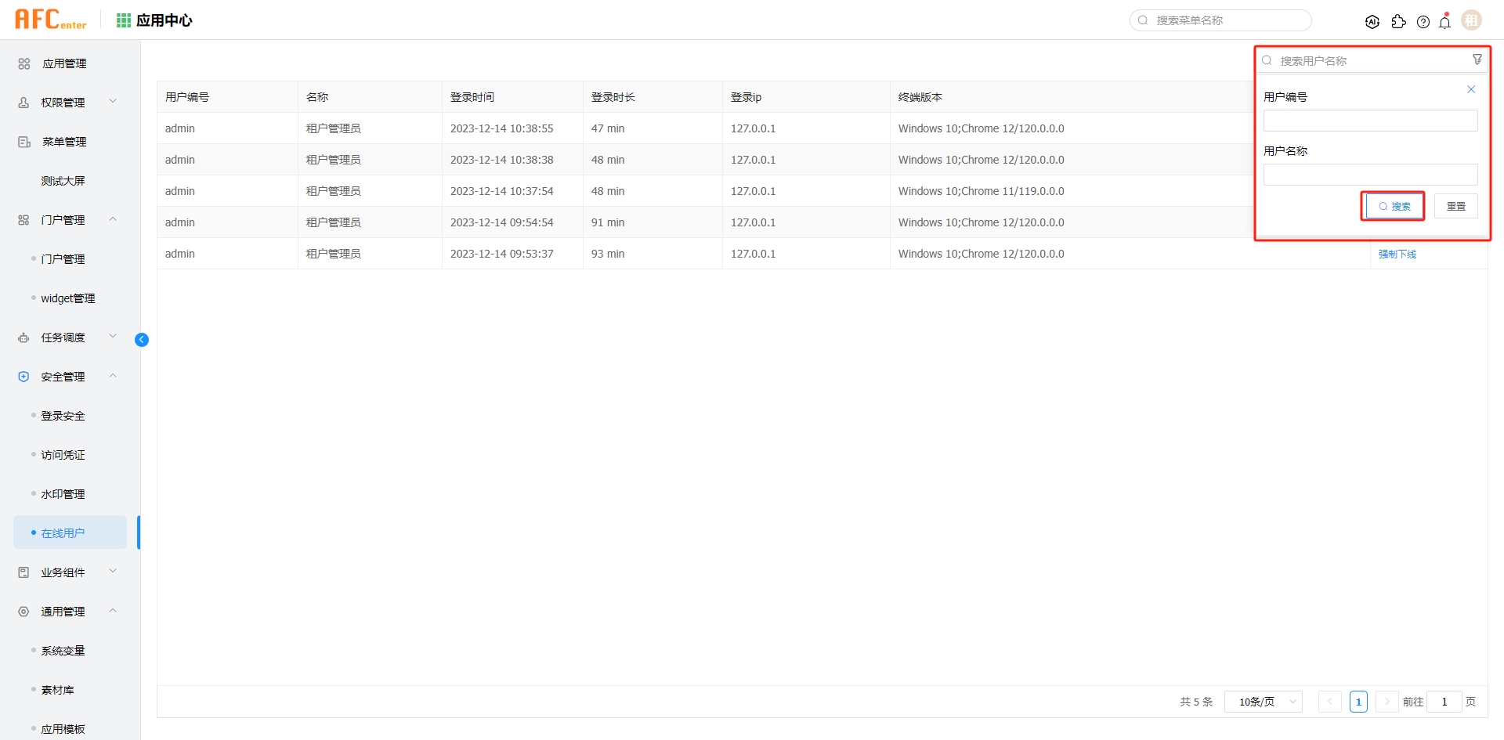Open the plugin puzzle icon at top right
The image size is (1504, 740).
[1400, 21]
